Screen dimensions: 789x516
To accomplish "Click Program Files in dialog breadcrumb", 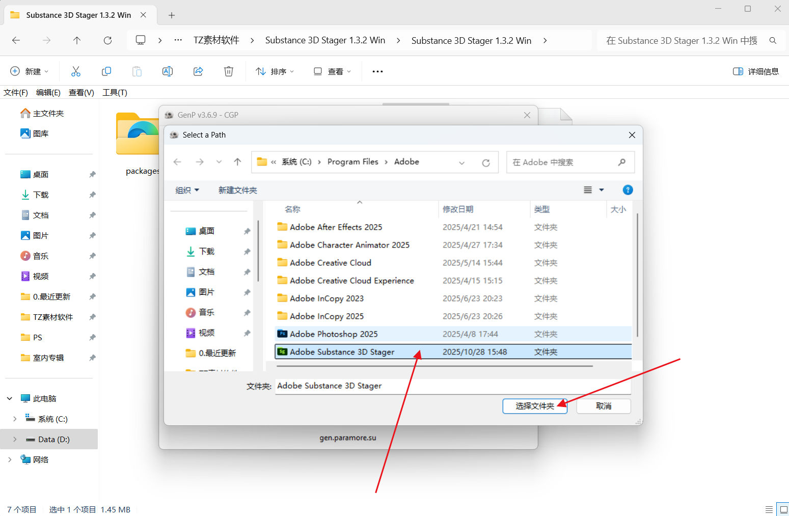I will tap(353, 162).
